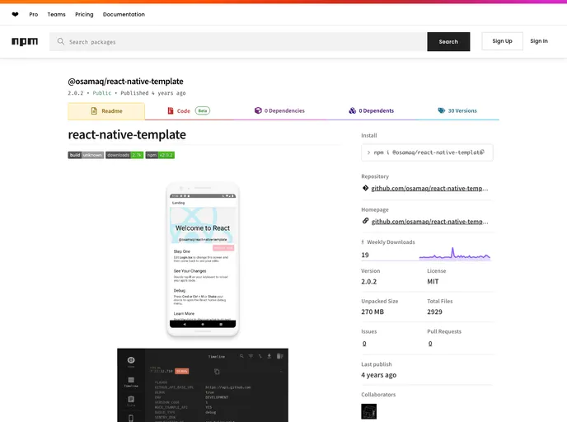Viewport: 567px width, 422px height.
Task: Click the npm v2.0.2 badge
Action: coord(160,155)
